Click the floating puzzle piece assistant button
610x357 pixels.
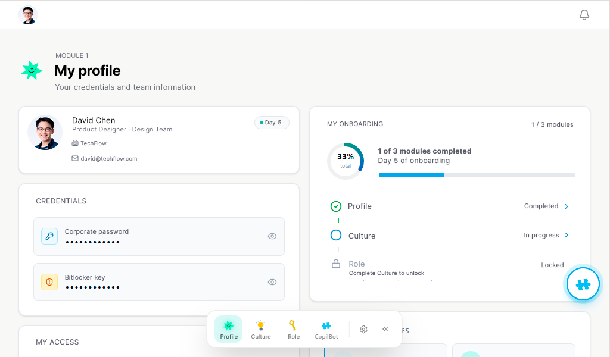583,284
